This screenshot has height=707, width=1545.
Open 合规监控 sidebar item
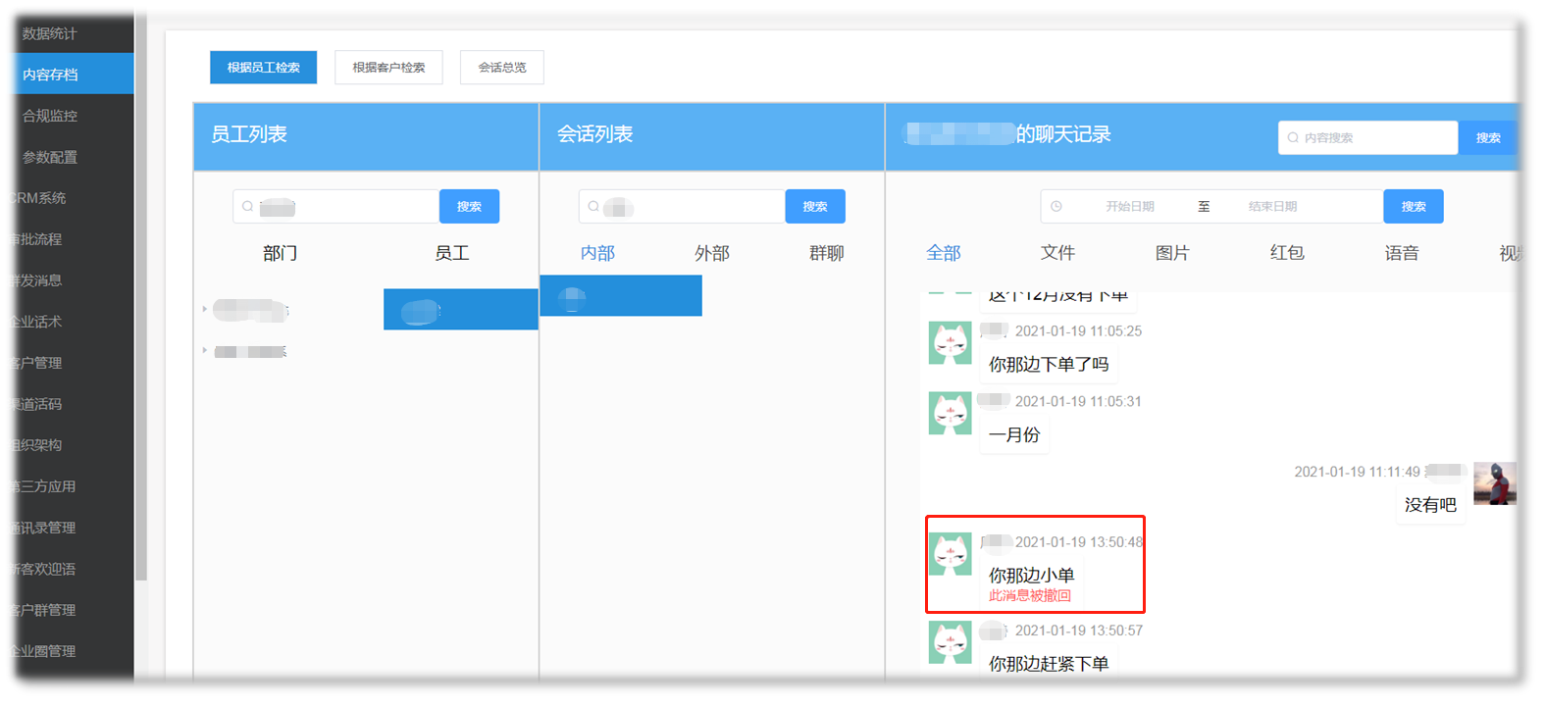[x=49, y=116]
